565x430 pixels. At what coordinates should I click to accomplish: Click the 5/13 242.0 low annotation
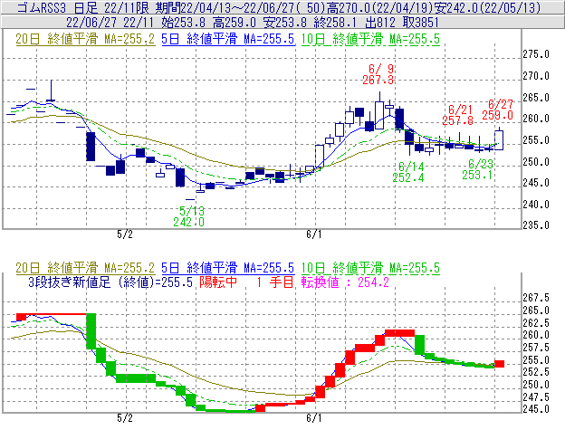[x=189, y=216]
